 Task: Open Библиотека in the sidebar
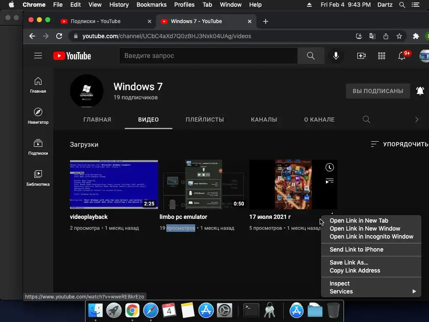click(x=38, y=178)
